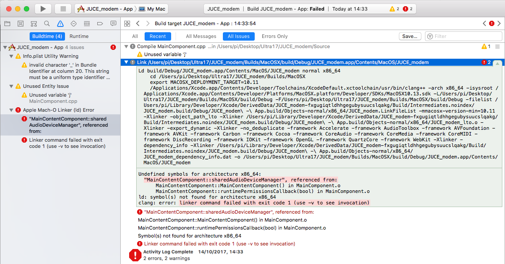This screenshot has width=505, height=264.
Task: Open the project navigator folder icon
Action: coord(7,23)
